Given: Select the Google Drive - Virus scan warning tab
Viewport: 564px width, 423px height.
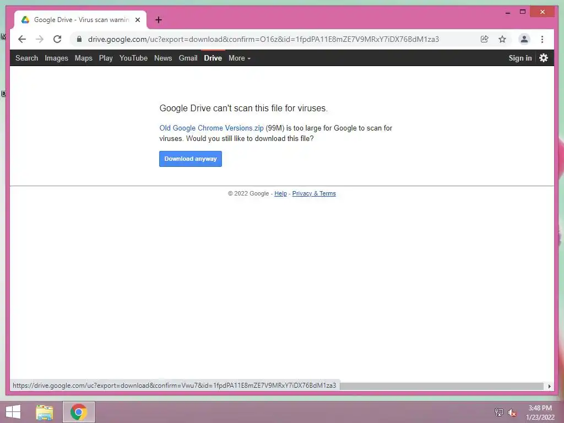Looking at the screenshot, I should (x=80, y=20).
